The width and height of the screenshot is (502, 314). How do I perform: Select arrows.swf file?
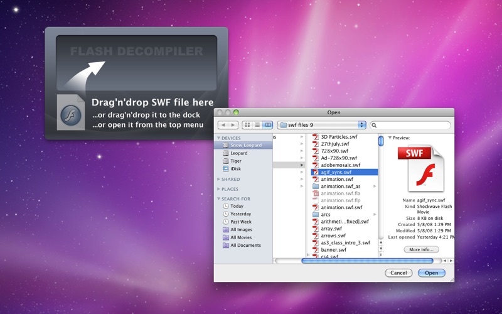344,235
